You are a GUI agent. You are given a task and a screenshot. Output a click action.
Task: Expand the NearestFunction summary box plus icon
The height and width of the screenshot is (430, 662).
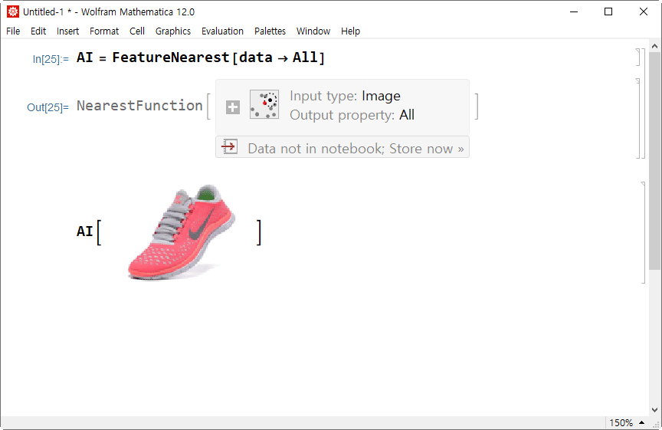(233, 107)
